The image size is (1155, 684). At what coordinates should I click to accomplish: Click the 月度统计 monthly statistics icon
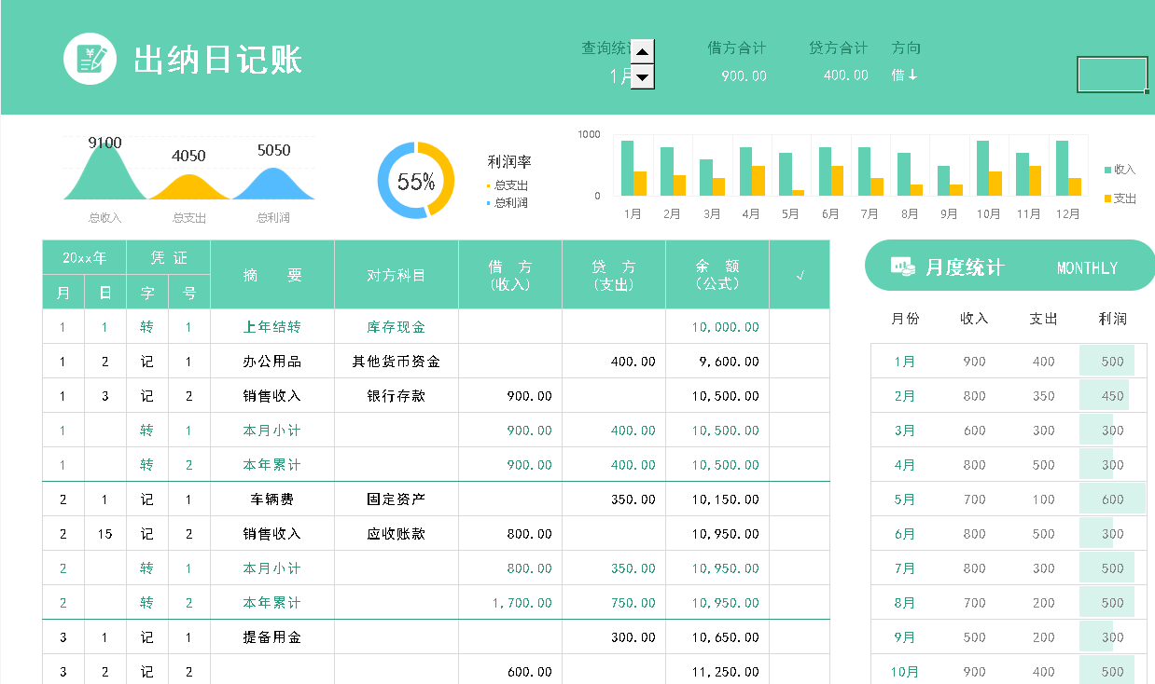pyautogui.click(x=902, y=267)
